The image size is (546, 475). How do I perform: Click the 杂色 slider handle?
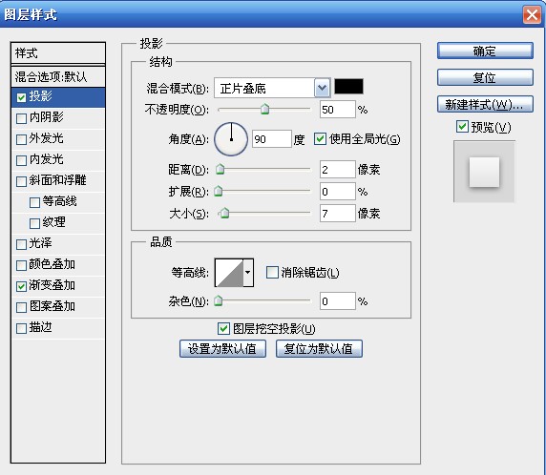coord(219,300)
